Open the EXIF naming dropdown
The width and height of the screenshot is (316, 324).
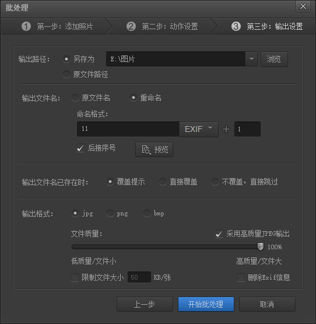199,129
